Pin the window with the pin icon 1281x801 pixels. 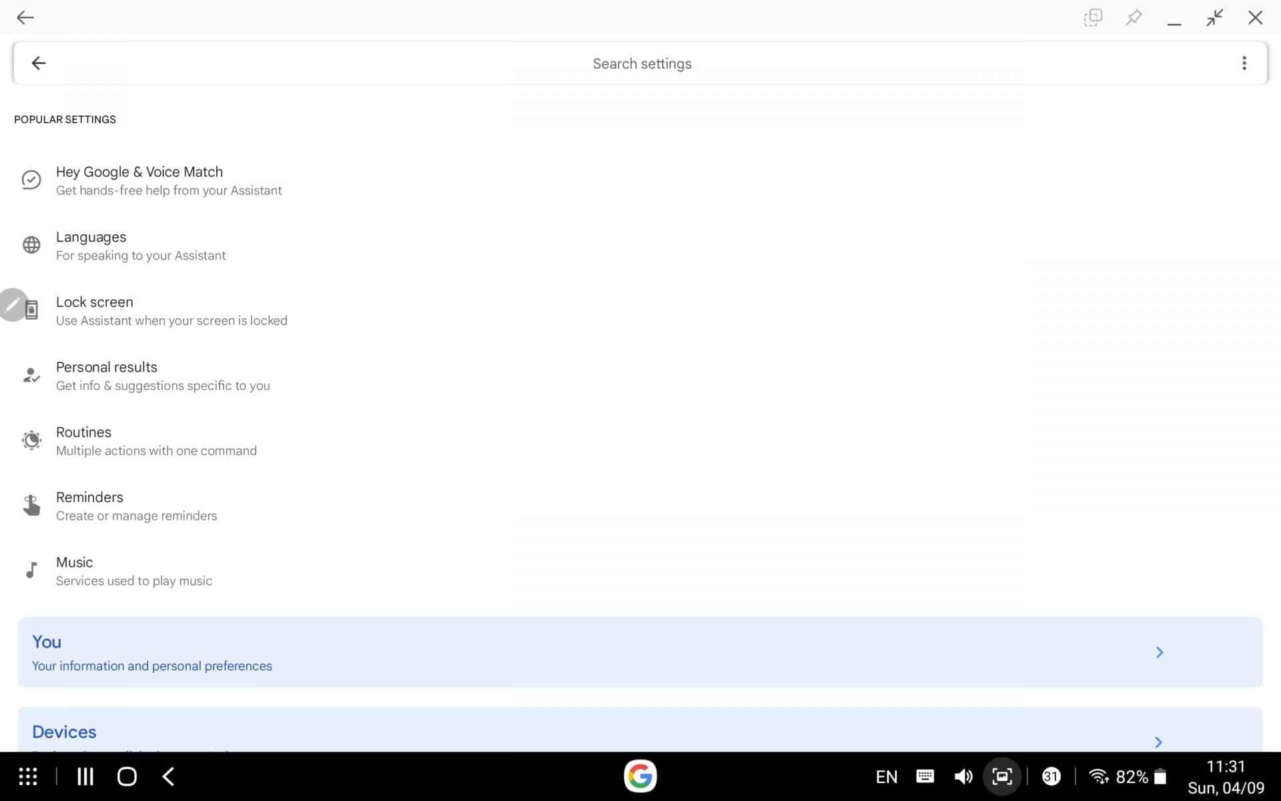click(1134, 17)
